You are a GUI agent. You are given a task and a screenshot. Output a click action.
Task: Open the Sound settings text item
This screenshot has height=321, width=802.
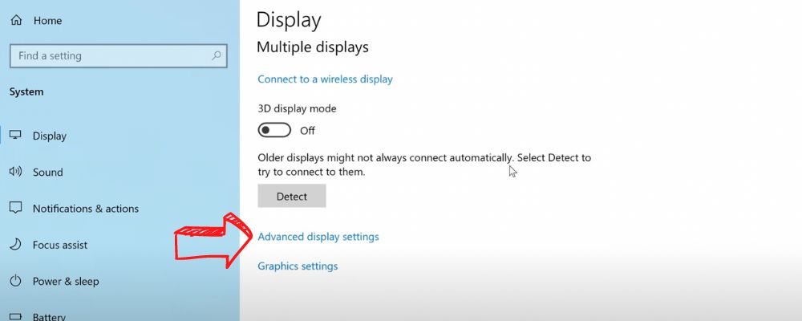click(x=47, y=172)
